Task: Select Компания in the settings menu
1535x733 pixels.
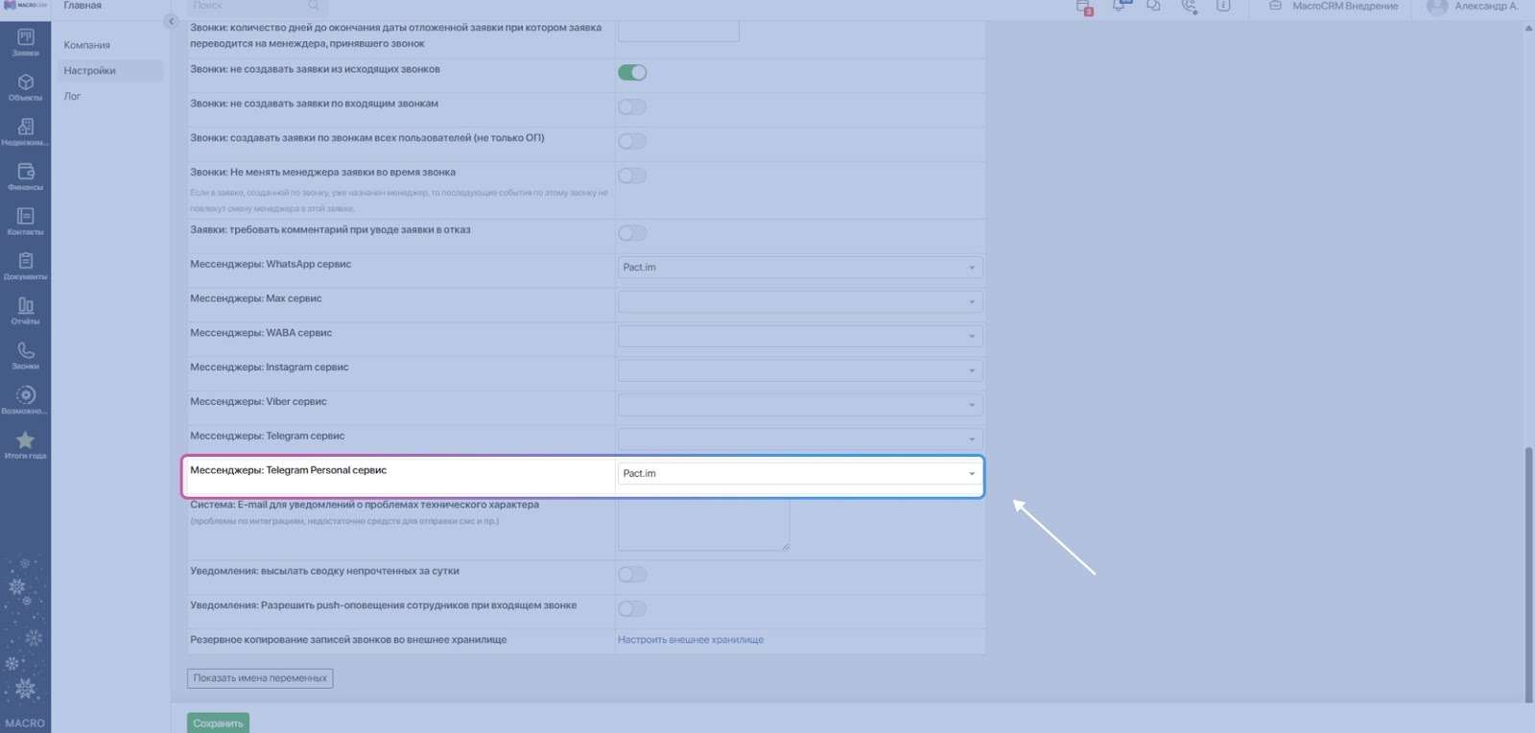Action: (x=87, y=45)
